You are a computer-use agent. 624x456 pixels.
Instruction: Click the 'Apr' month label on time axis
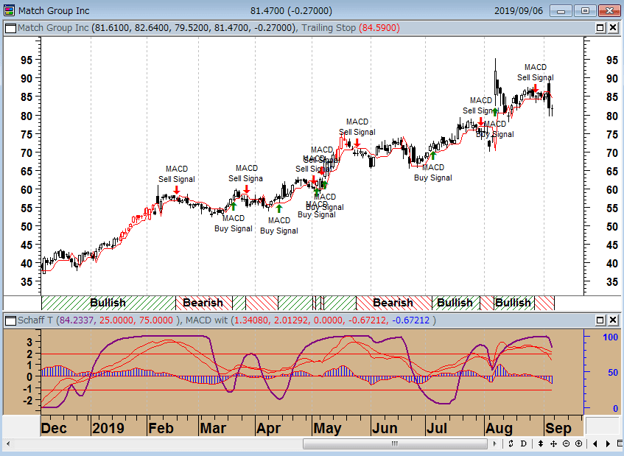tap(269, 428)
